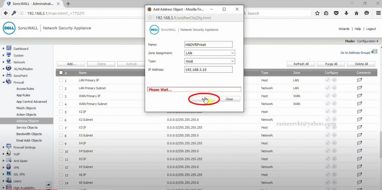Viewport: 382px width, 190px height.
Task: Expand the Users tree arrow
Action: coord(3,181)
